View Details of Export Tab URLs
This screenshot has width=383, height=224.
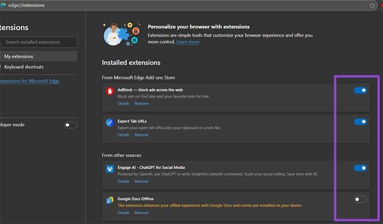[124, 135]
